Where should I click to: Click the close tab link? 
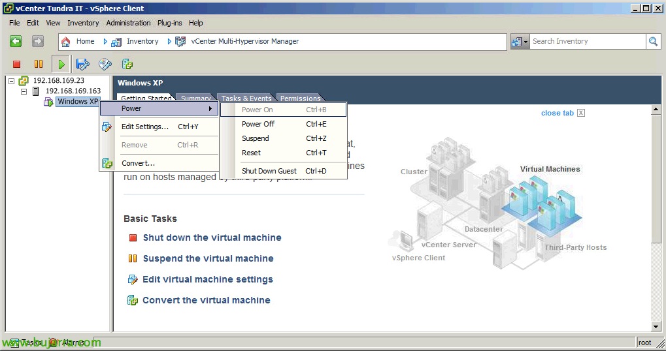click(558, 113)
